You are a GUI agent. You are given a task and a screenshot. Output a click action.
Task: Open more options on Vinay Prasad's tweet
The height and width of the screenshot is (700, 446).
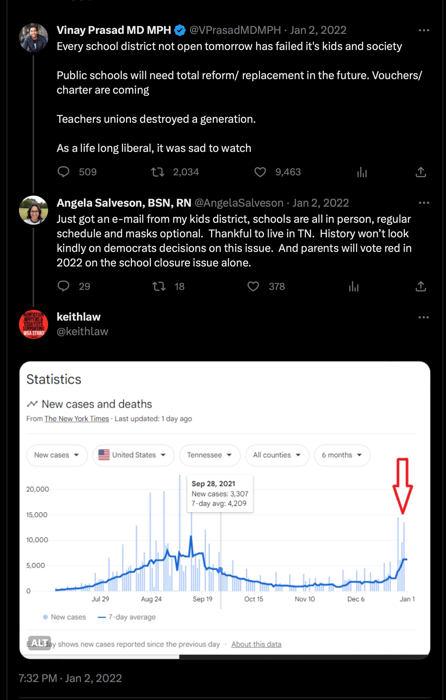pyautogui.click(x=424, y=30)
